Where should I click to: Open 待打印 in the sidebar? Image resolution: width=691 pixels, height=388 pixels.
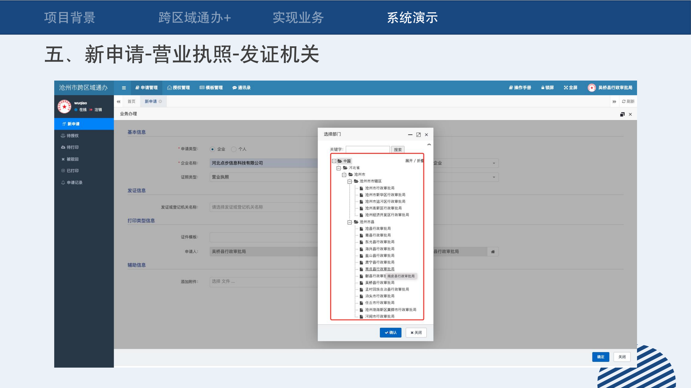72,147
